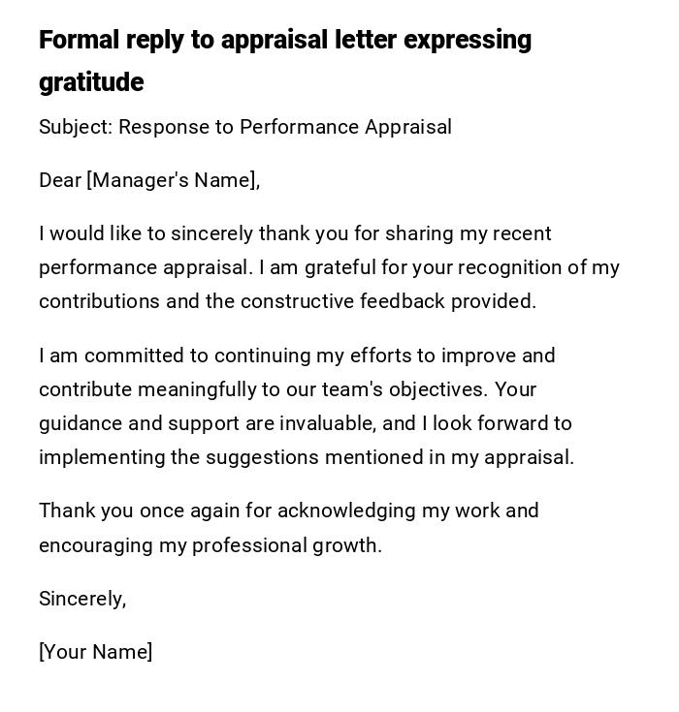Click the line beginning "I would like to sincerely"
Image resolution: width=679 pixels, height=712 pixels.
tap(295, 233)
